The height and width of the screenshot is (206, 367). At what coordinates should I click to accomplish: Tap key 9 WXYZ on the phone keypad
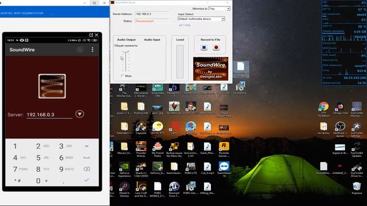pyautogui.click(x=67, y=169)
